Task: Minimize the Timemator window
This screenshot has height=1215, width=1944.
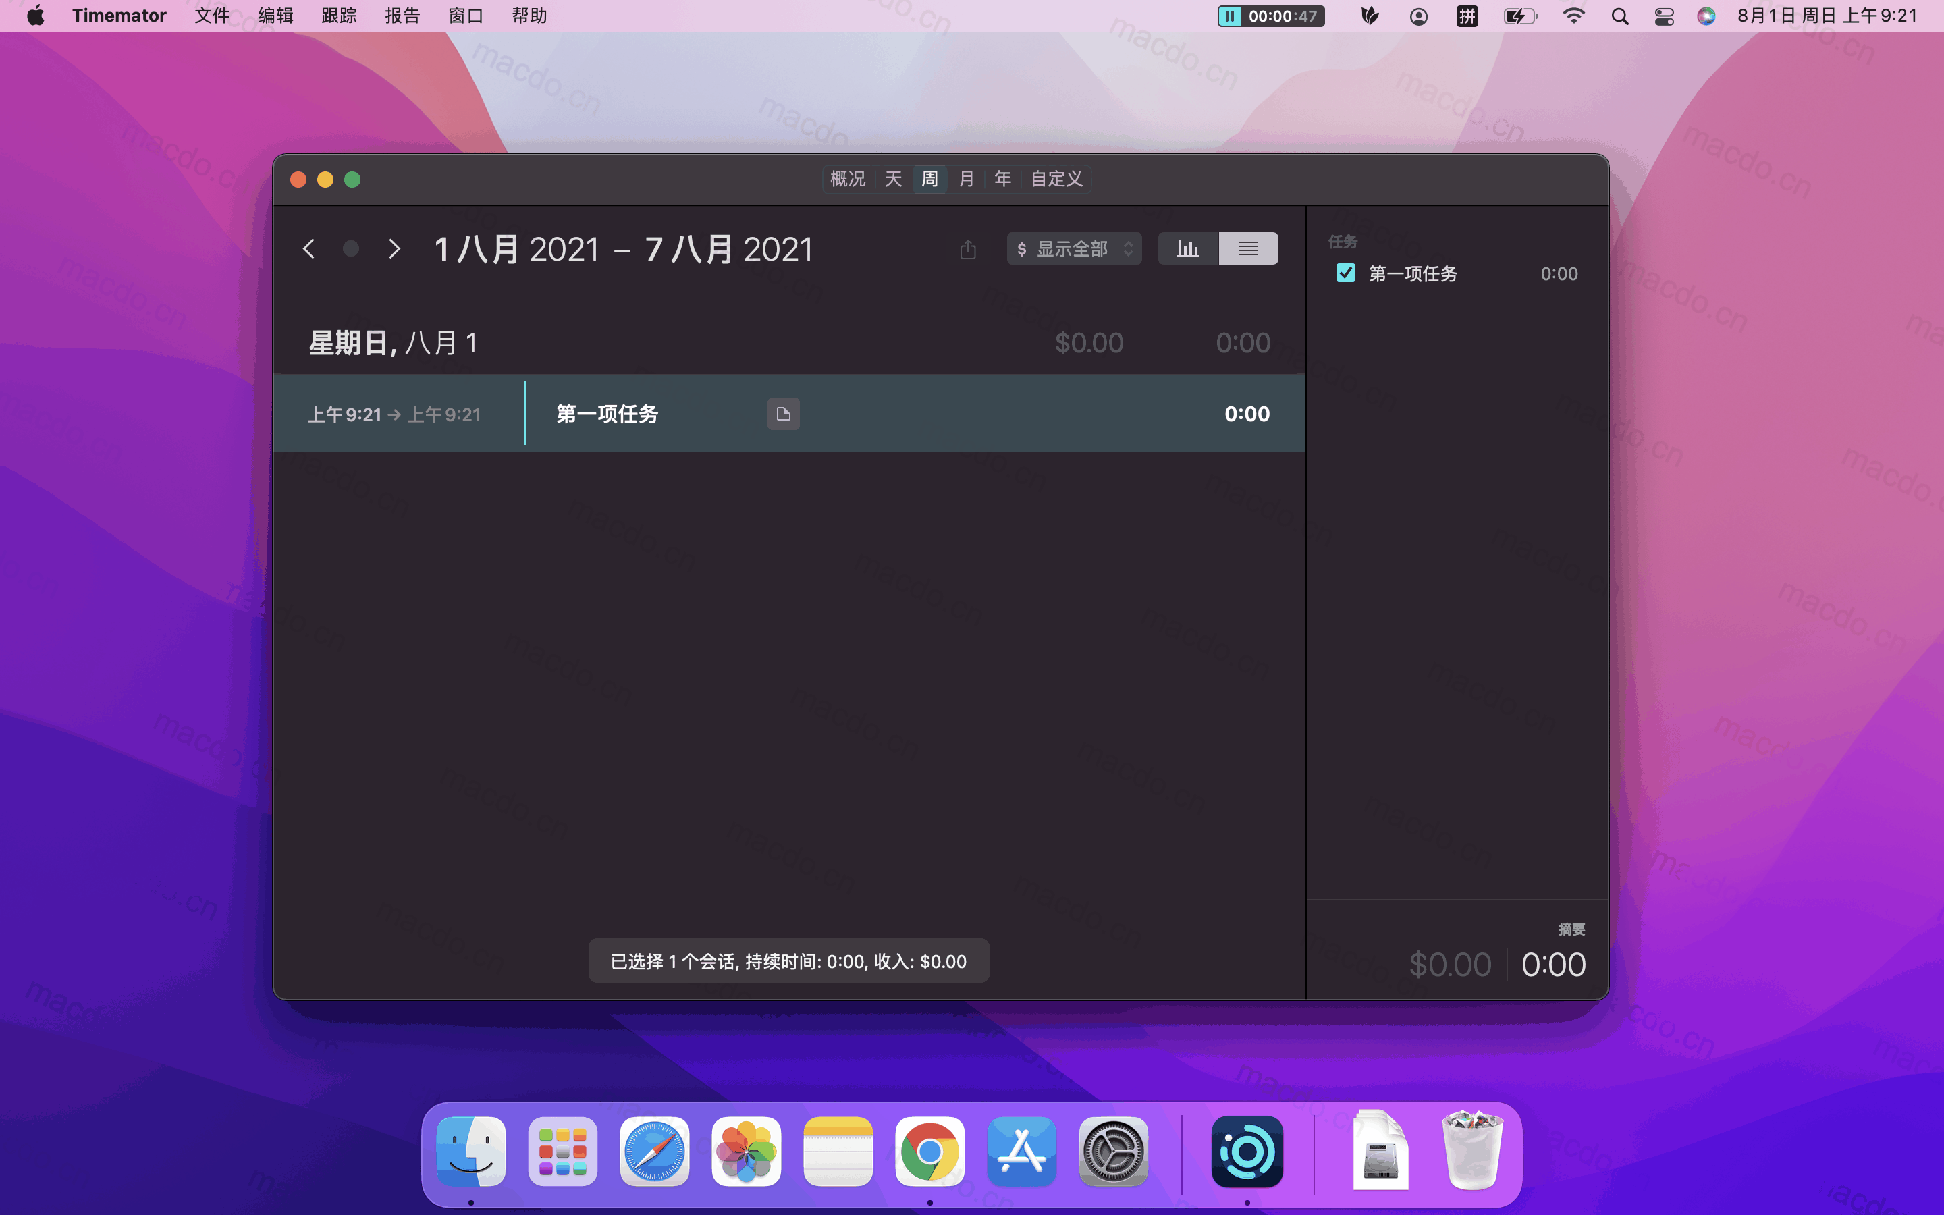Action: coord(325,179)
